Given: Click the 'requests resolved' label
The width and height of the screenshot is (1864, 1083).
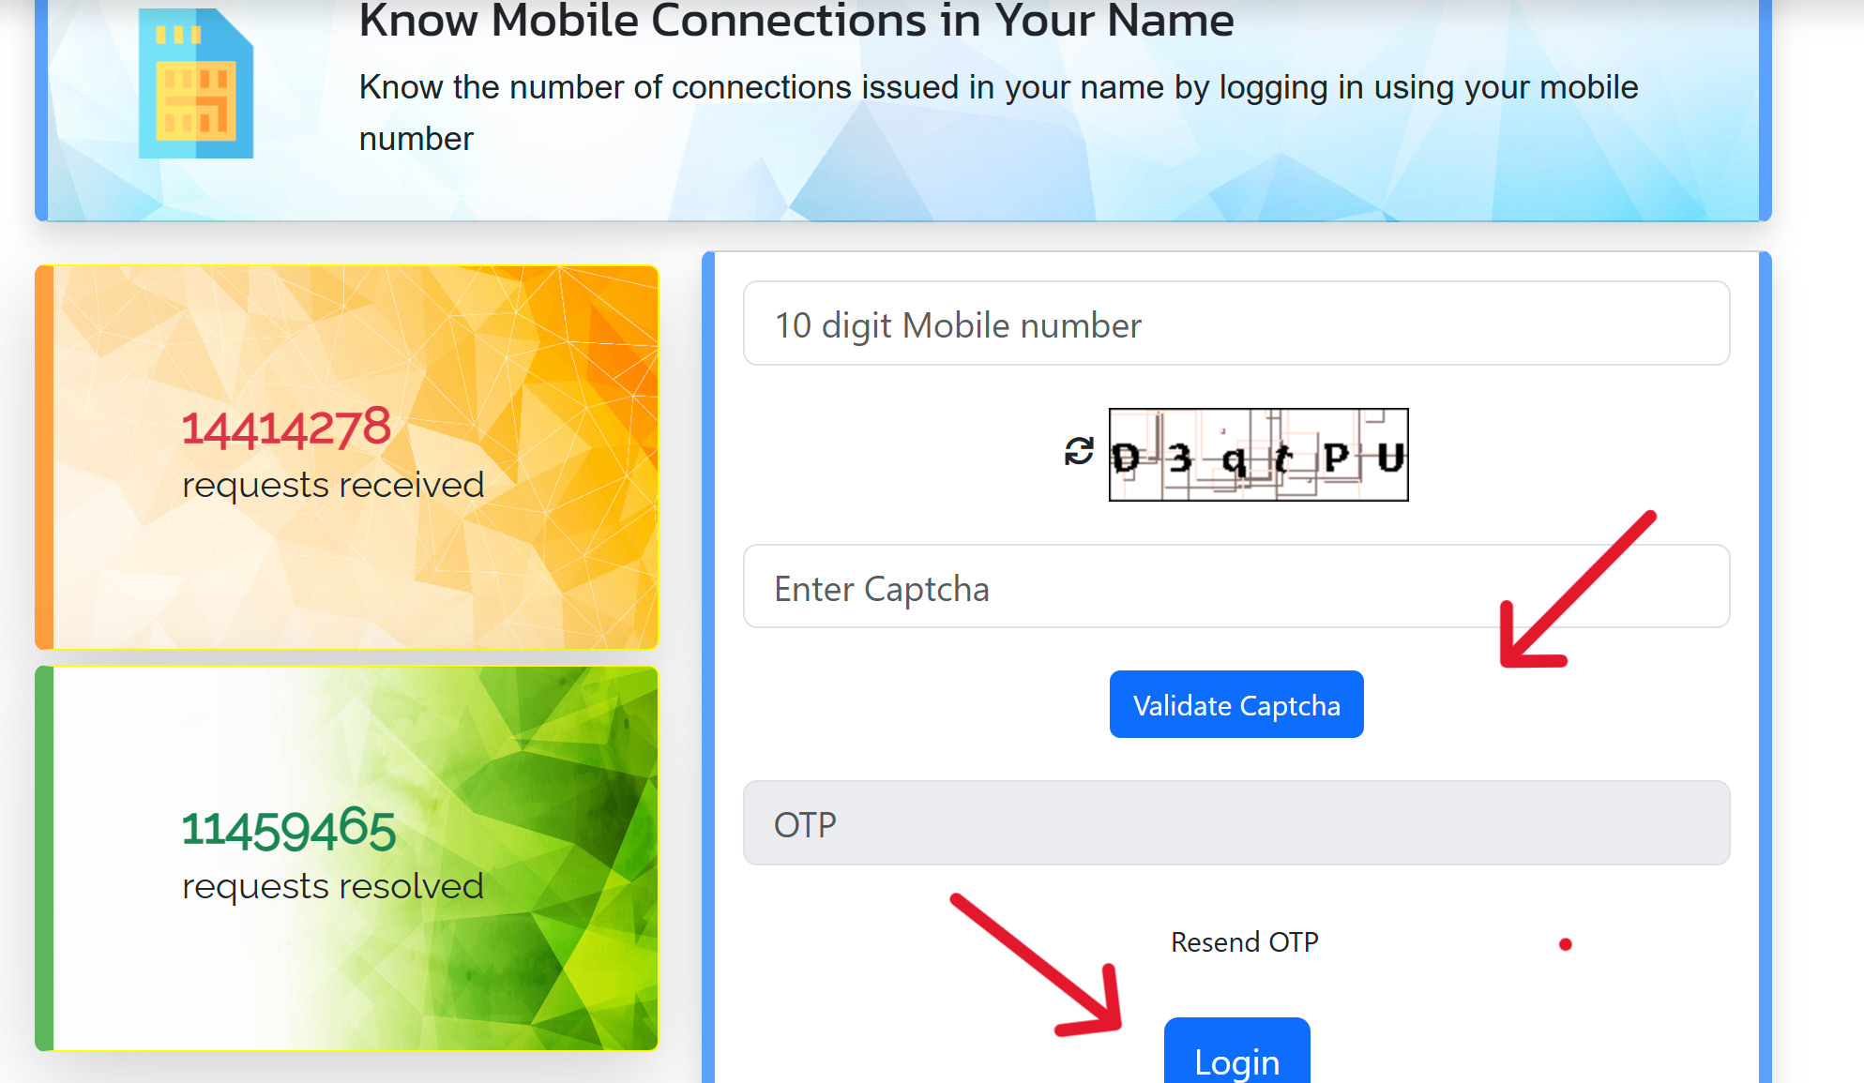Looking at the screenshot, I should tap(333, 887).
